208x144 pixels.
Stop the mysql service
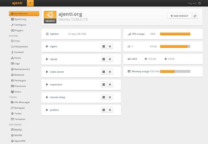click(x=104, y=59)
